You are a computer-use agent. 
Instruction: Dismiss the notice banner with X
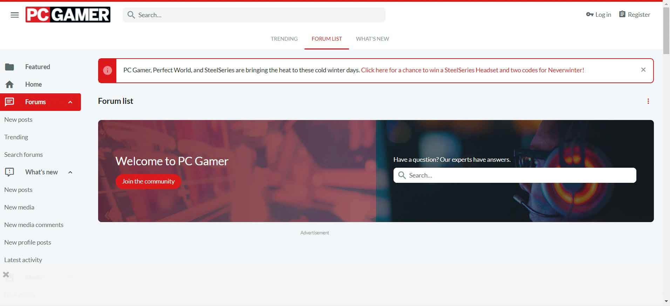point(643,70)
